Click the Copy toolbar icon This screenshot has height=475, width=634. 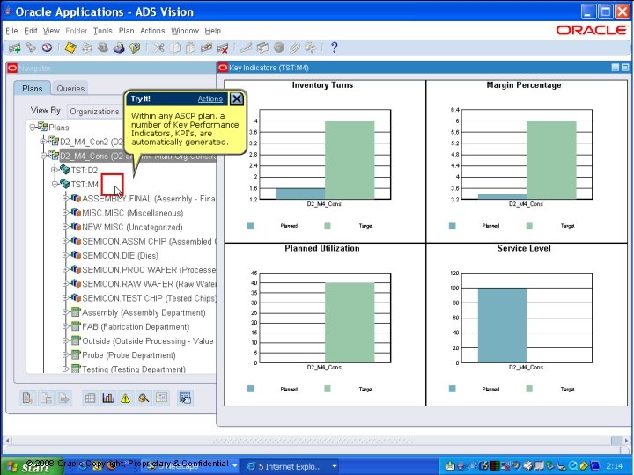[174, 47]
